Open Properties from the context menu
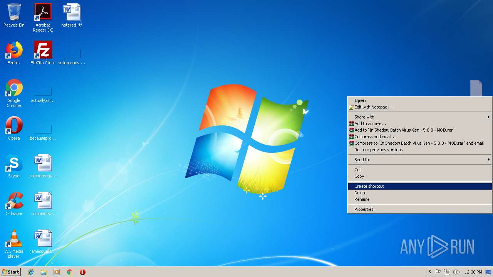This screenshot has height=277, width=493. coord(420,209)
